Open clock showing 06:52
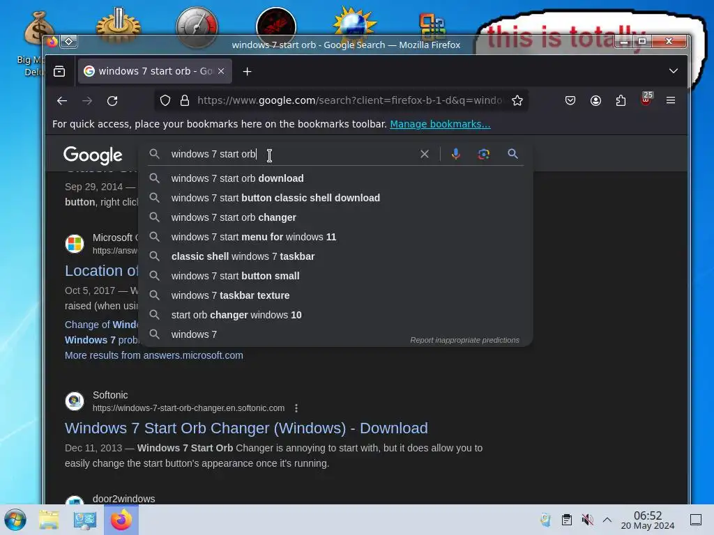The image size is (714, 535). [x=648, y=520]
